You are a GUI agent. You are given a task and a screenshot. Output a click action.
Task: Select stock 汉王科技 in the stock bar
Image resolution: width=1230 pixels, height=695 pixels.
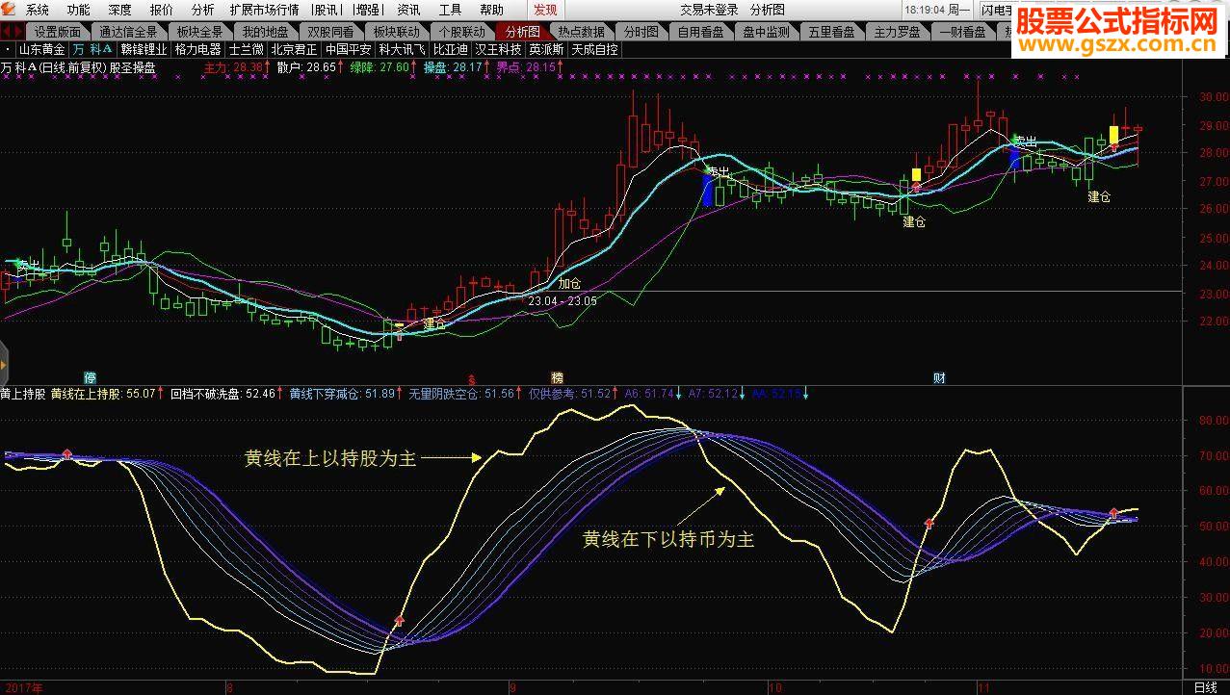(x=498, y=49)
